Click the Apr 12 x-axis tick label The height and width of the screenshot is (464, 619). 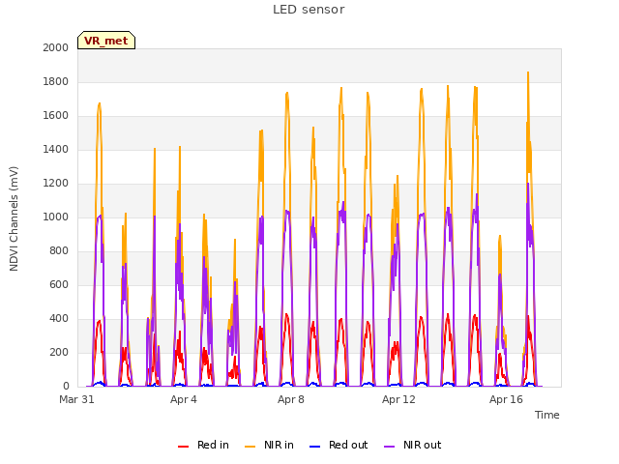[398, 399]
